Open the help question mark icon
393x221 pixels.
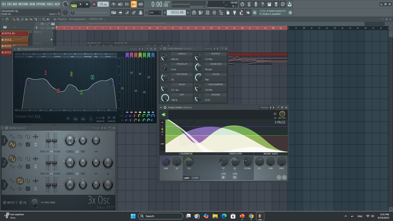[x=263, y=4]
